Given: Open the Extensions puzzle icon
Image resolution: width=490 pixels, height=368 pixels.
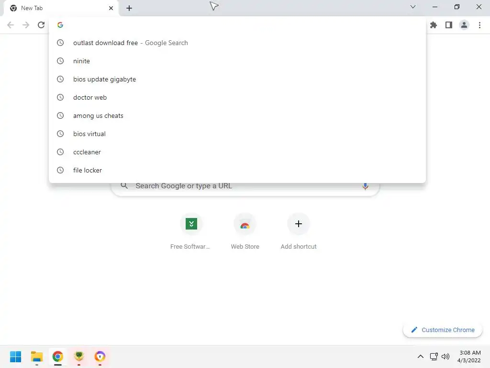Looking at the screenshot, I should click(434, 25).
